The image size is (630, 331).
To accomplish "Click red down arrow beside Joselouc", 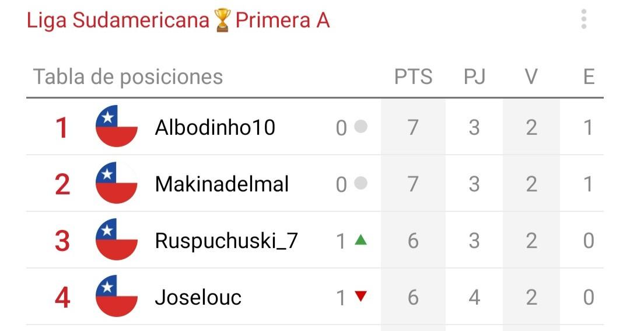I will (x=361, y=297).
